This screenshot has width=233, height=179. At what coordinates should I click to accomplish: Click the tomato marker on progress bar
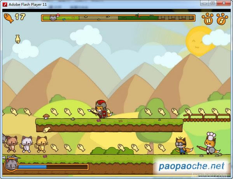pyautogui.click(x=138, y=15)
